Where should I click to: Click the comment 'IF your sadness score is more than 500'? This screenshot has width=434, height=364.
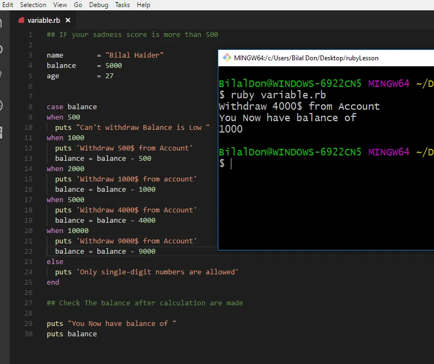pyautogui.click(x=133, y=35)
